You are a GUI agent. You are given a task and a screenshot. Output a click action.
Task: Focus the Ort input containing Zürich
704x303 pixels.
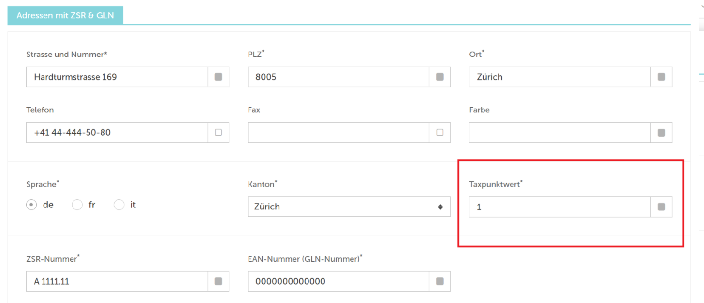[560, 77]
